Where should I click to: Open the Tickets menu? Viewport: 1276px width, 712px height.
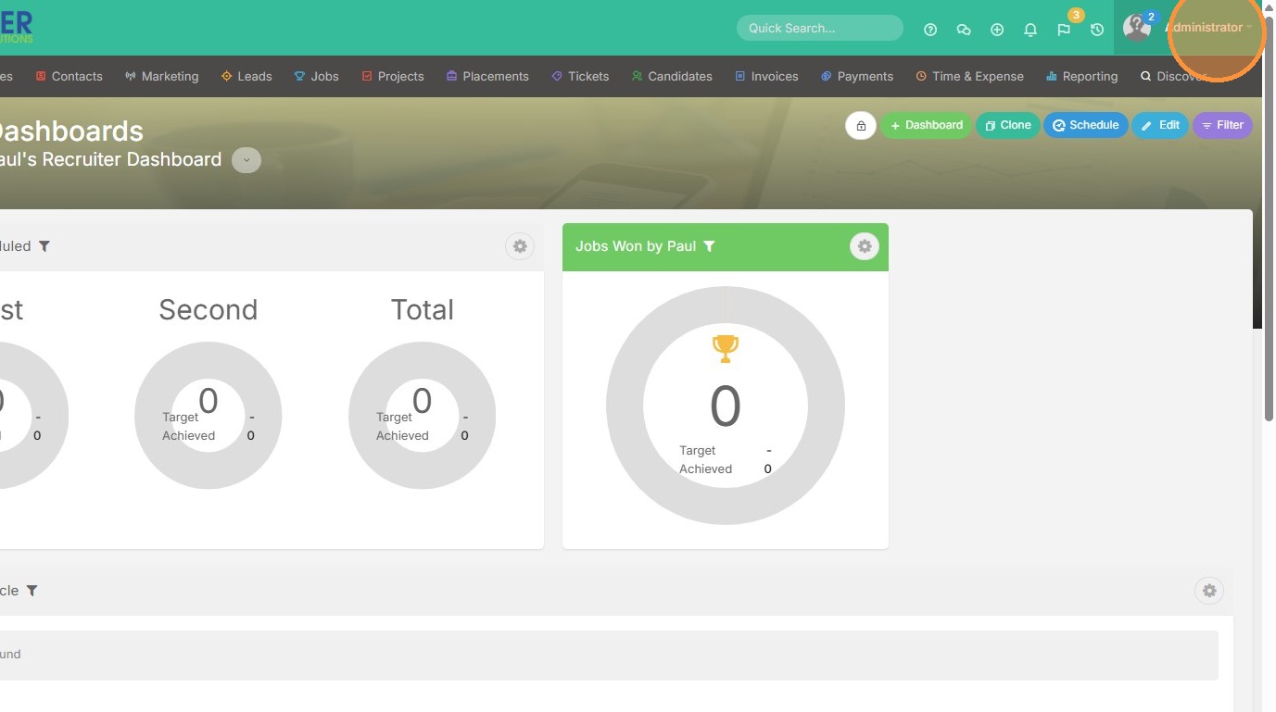click(580, 76)
